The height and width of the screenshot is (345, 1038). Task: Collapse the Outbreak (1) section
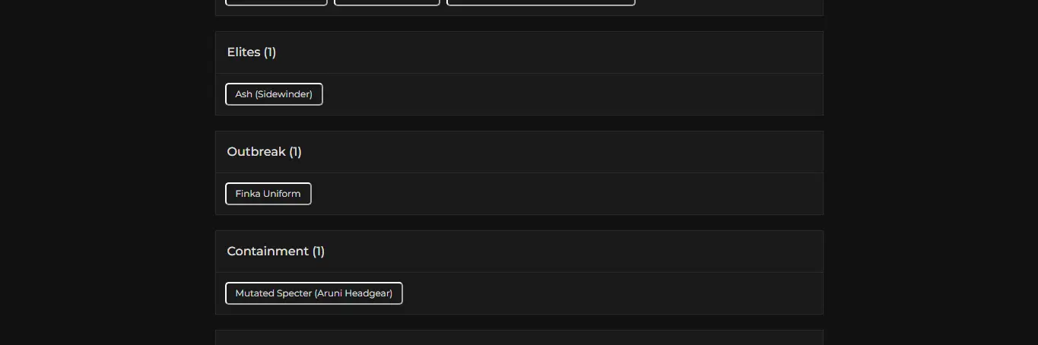519,152
